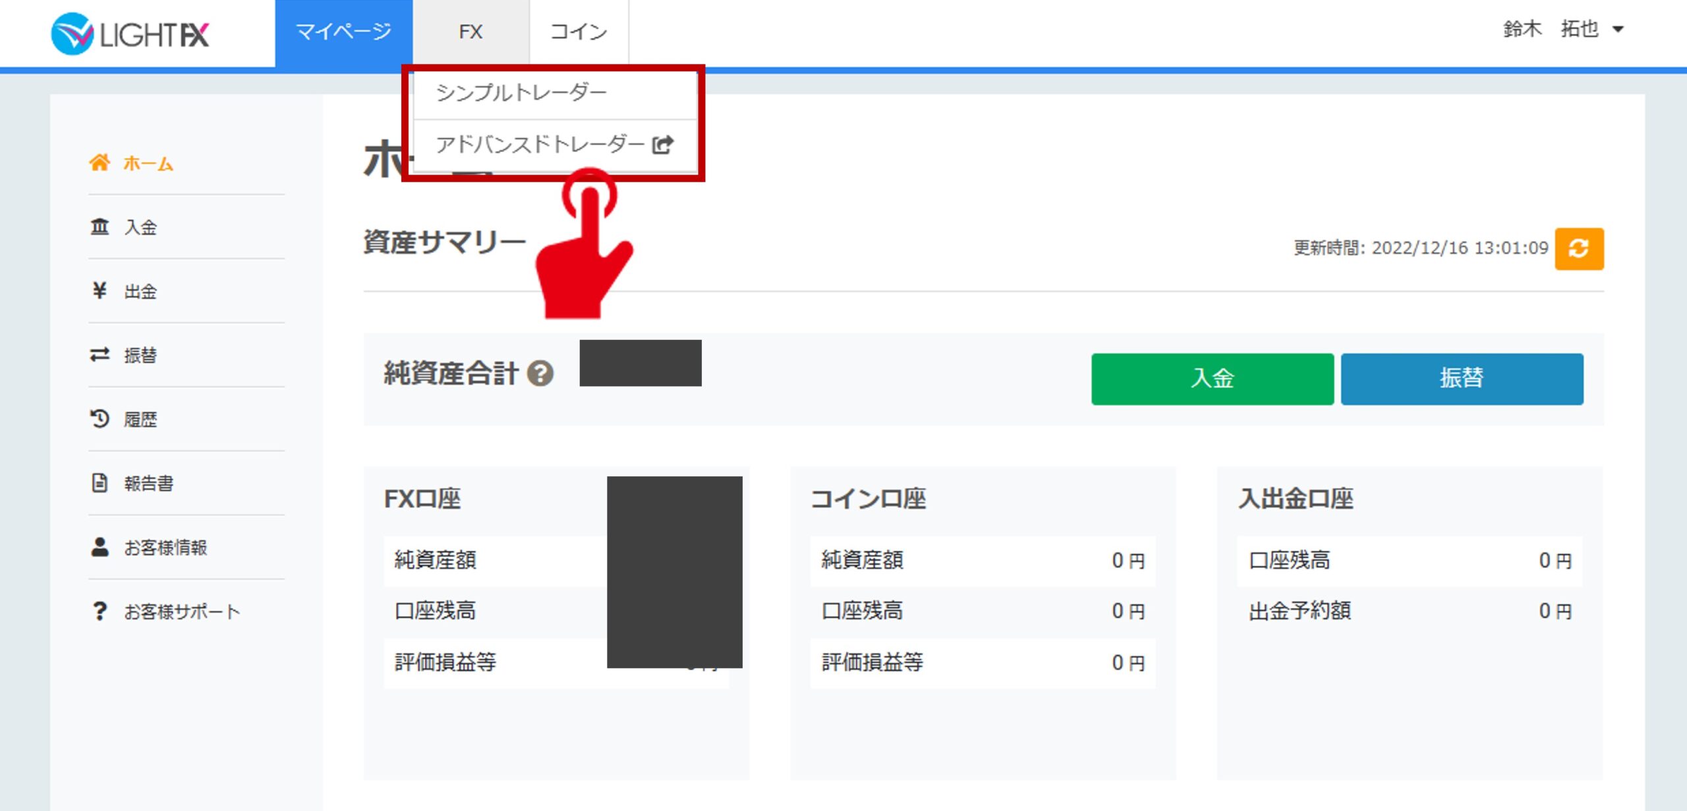This screenshot has height=811, width=1687.
Task: Select アドバンスドトレーダー from the FX dropdown
Action: point(540,144)
